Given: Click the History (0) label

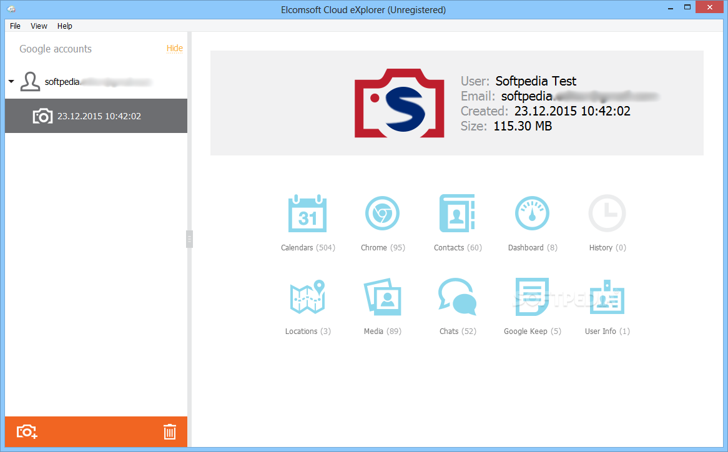Looking at the screenshot, I should (607, 248).
